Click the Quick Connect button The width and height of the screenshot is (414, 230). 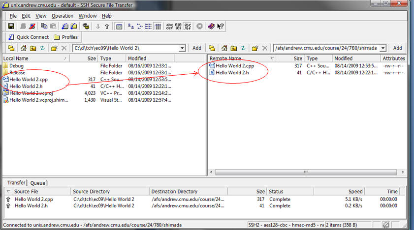29,37
